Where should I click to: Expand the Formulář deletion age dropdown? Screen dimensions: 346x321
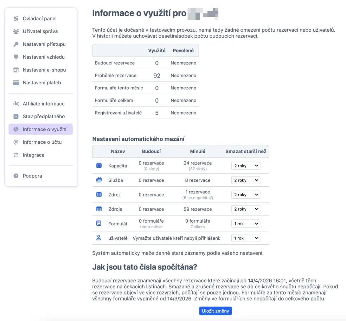(245, 224)
